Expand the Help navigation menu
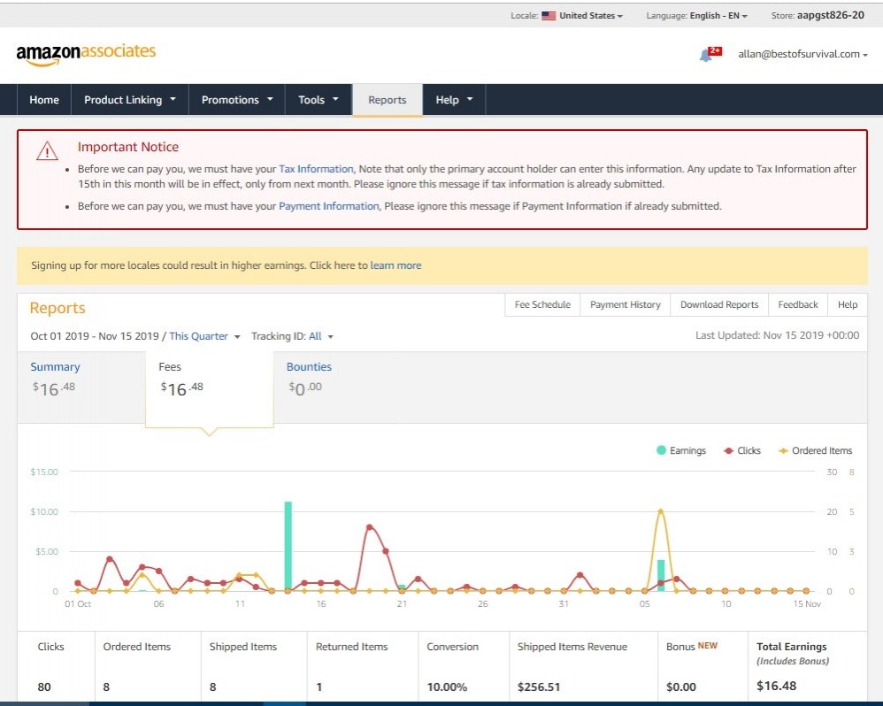This screenshot has height=706, width=883. [x=454, y=100]
